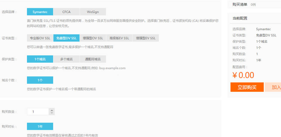
Task: Choose 多个域名 protection type
Action: (x=66, y=59)
